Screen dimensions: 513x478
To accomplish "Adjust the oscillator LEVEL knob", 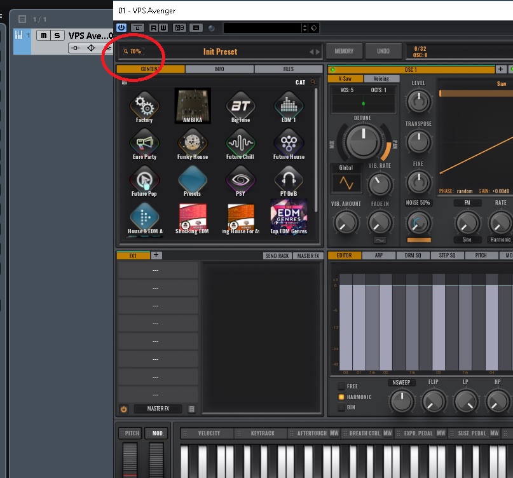I will [418, 101].
